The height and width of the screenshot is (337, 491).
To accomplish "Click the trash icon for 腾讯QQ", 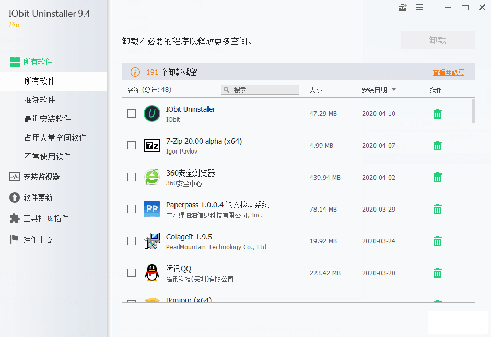I will [438, 273].
